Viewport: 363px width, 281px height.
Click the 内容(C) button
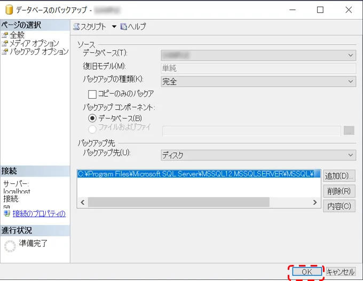[339, 206]
